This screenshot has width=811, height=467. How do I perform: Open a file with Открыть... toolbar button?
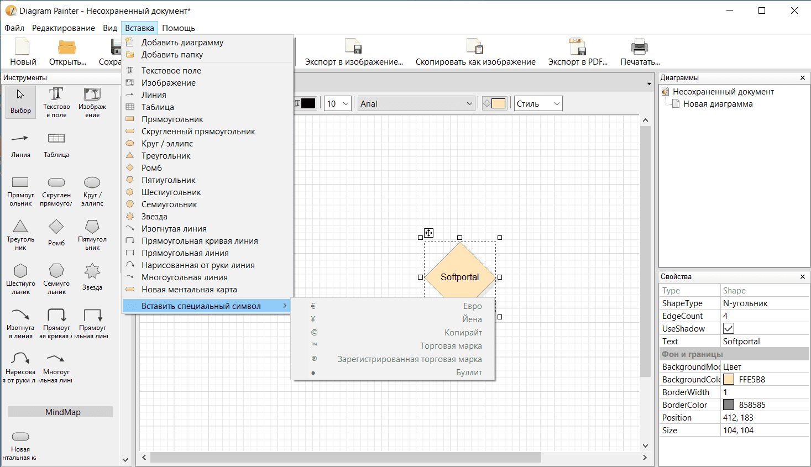pyautogui.click(x=67, y=52)
